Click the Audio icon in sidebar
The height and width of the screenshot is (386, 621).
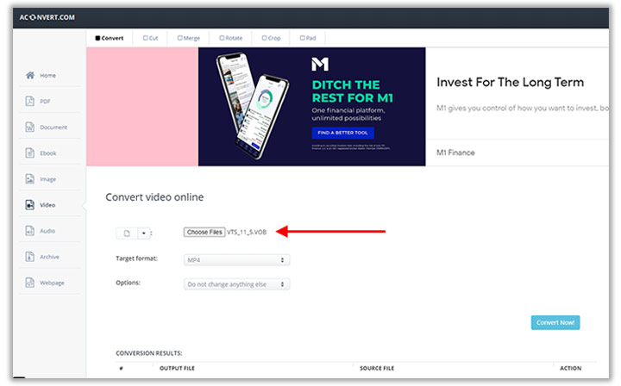(x=30, y=231)
